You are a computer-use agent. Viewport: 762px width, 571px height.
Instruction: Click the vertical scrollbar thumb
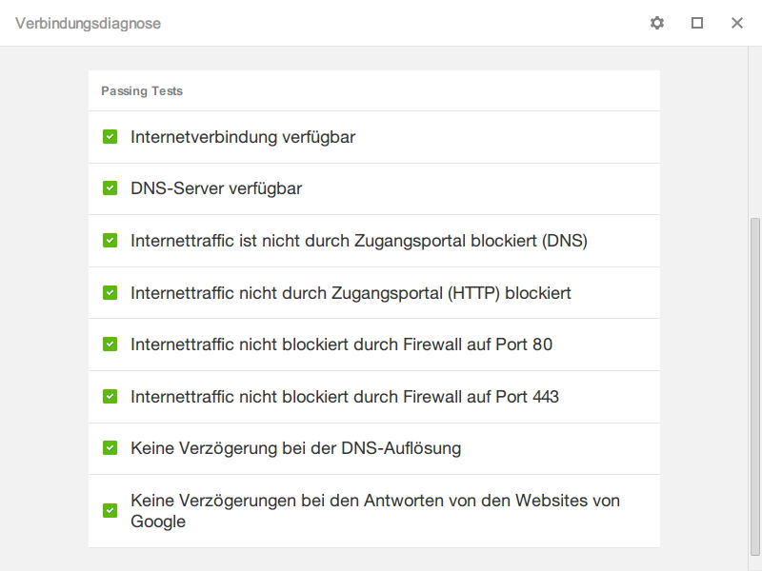point(754,386)
